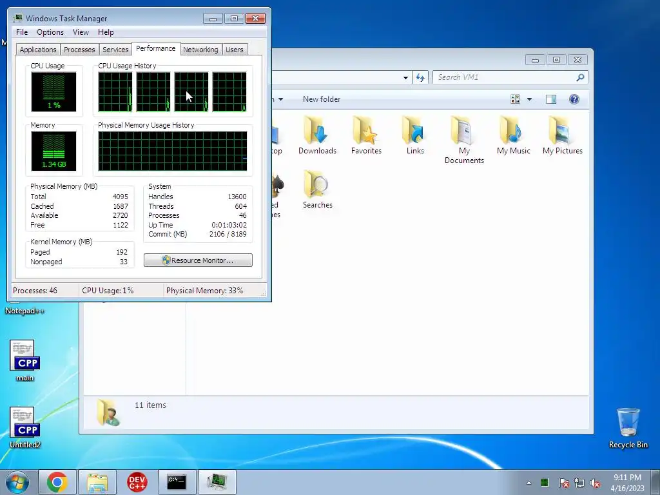660x495 pixels.
Task: Select the Untitled2 CPP desktop file
Action: click(x=24, y=428)
